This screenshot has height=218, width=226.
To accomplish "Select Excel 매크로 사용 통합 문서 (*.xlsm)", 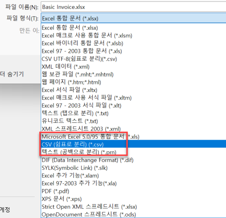I will tap(133, 35).
